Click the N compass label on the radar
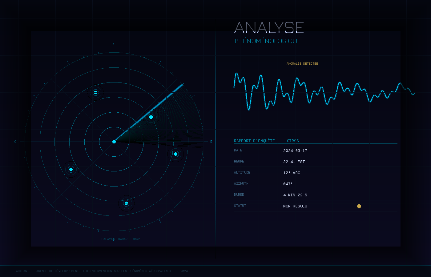The image size is (431, 277). [113, 44]
